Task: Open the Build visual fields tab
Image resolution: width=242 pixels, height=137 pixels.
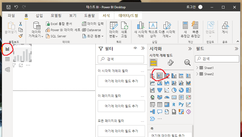Action: click(154, 63)
